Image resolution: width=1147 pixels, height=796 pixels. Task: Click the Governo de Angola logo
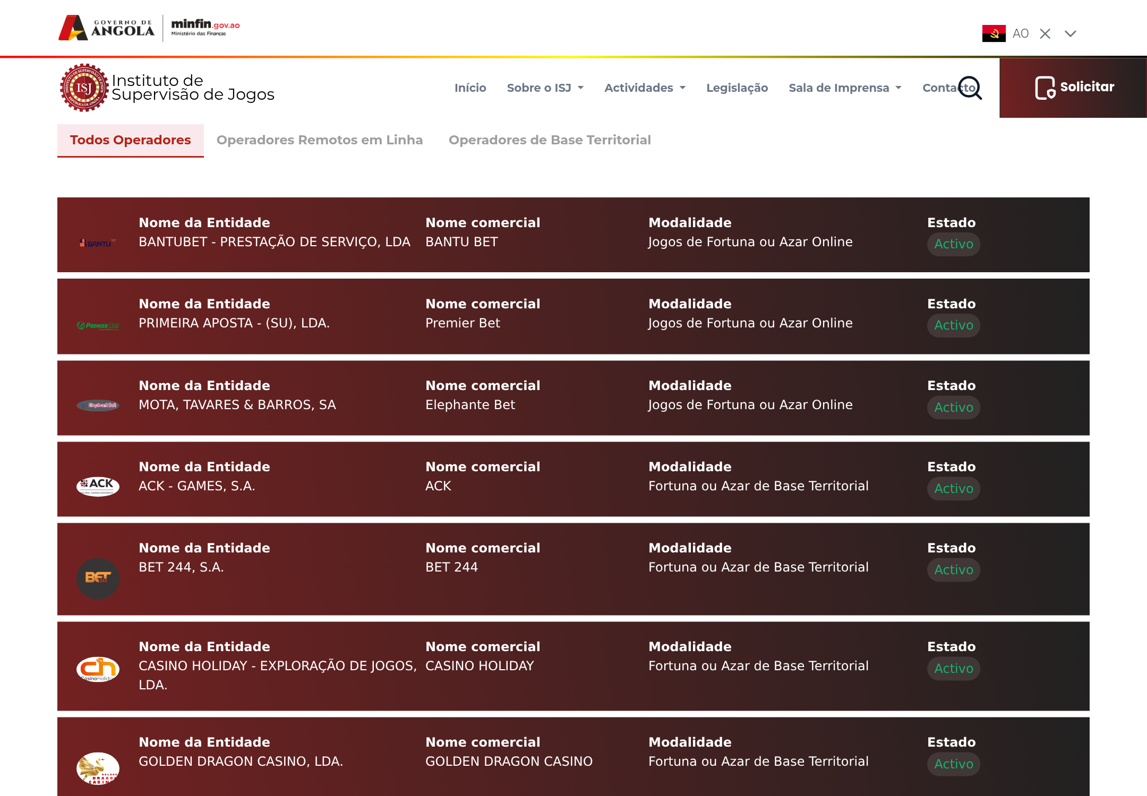106,28
